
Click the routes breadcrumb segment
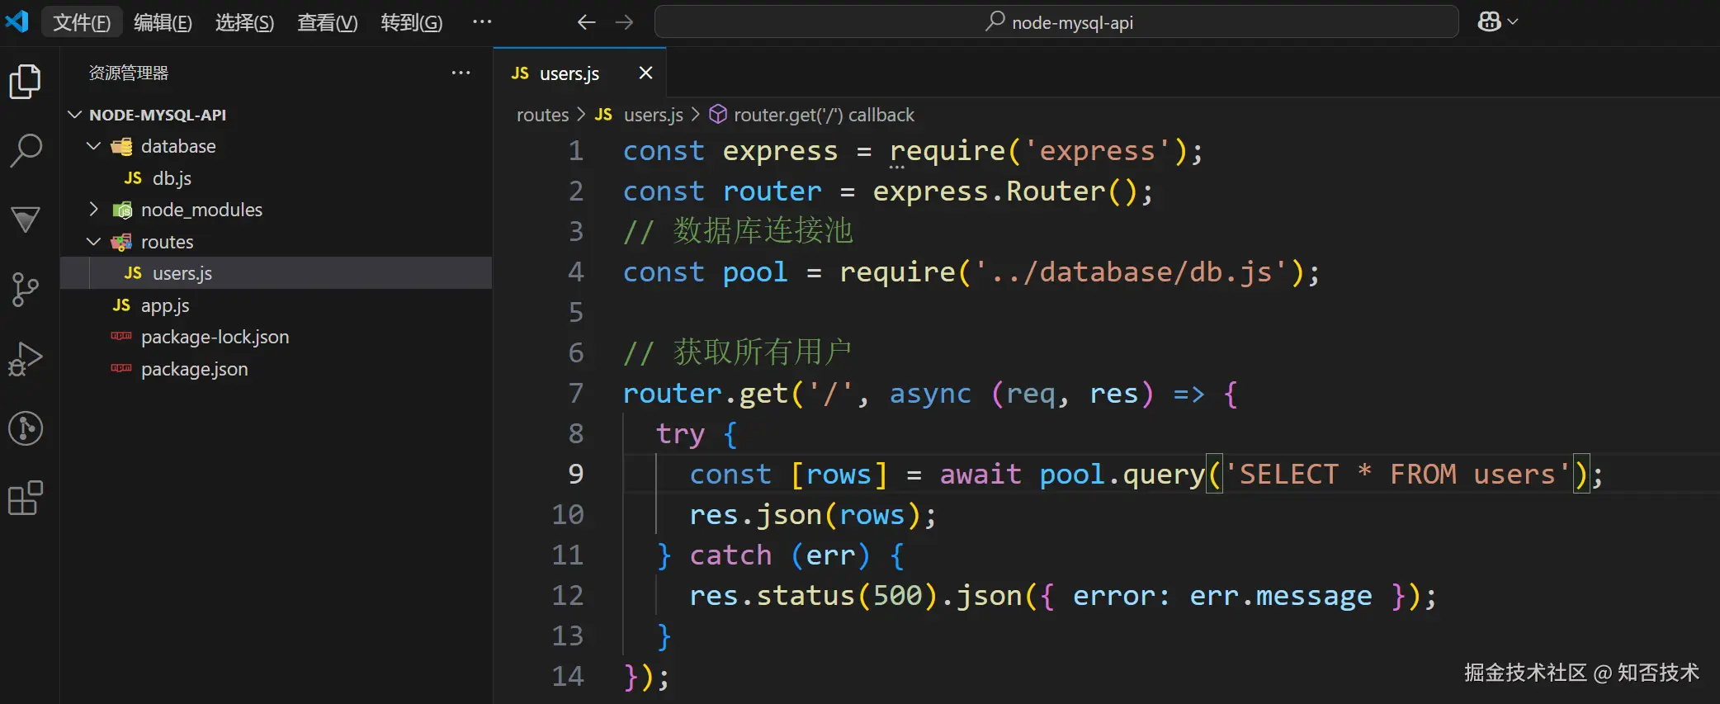click(x=542, y=115)
